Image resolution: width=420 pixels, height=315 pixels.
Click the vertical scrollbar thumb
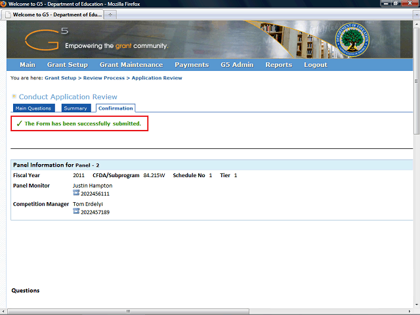[x=416, y=81]
